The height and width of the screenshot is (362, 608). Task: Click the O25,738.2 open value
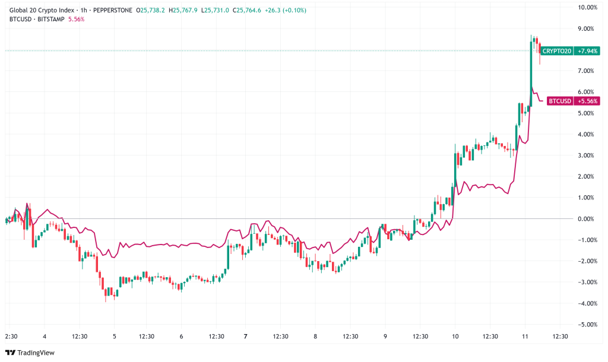click(x=150, y=11)
